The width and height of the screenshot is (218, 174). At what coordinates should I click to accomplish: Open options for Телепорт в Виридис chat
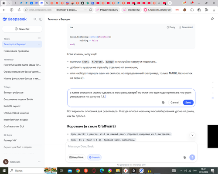(39, 44)
